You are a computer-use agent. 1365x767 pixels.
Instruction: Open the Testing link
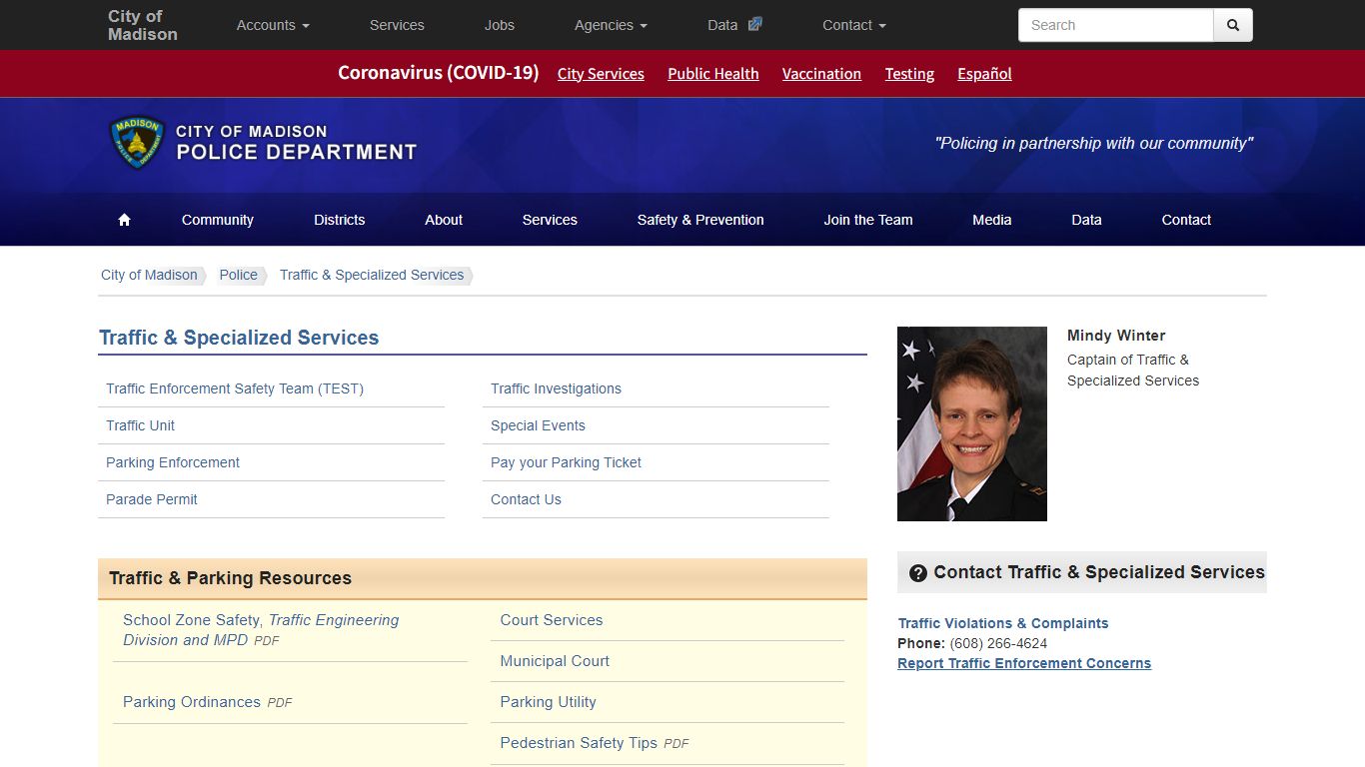909,74
